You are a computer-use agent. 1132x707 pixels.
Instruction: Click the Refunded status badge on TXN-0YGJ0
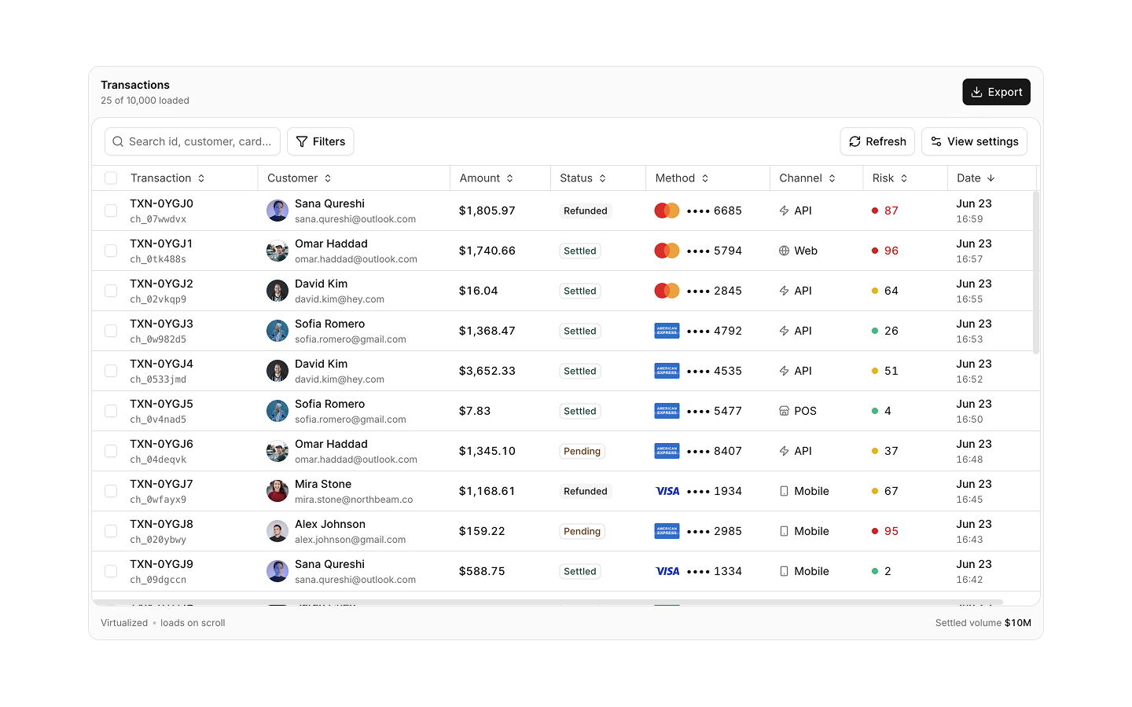(586, 211)
